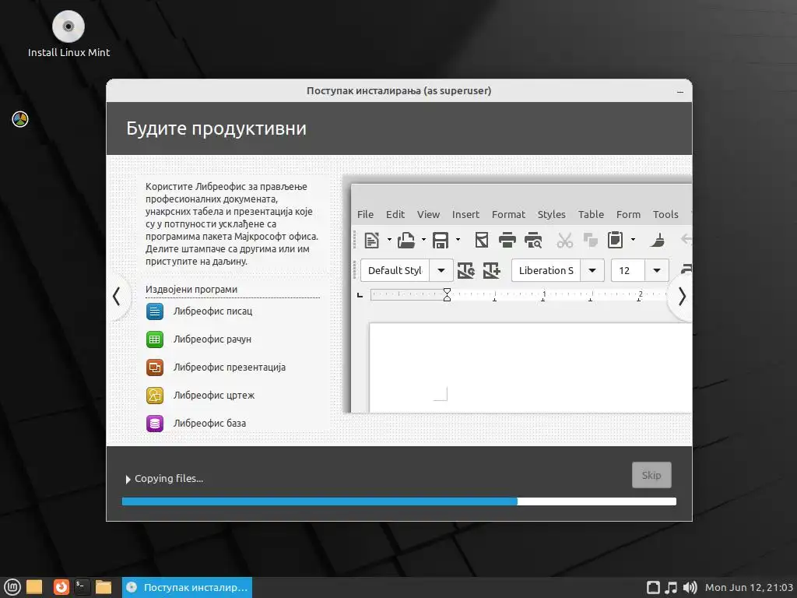The image size is (797, 598).
Task: Open the View menu in slideshow image
Action: pyautogui.click(x=429, y=215)
